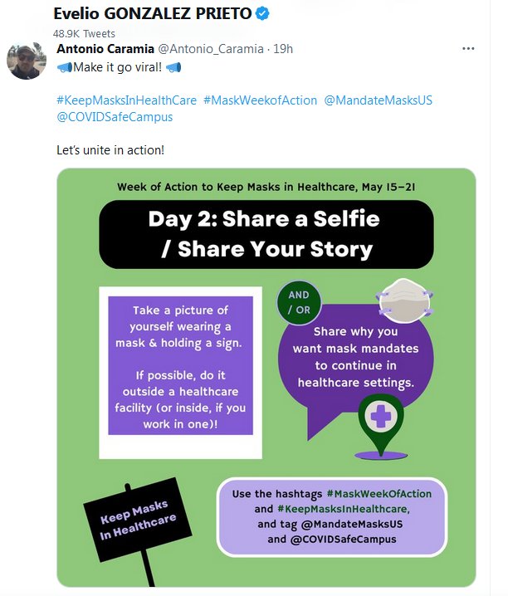Open the #MaskWeekofAction hashtag in tweet text

pos(260,100)
